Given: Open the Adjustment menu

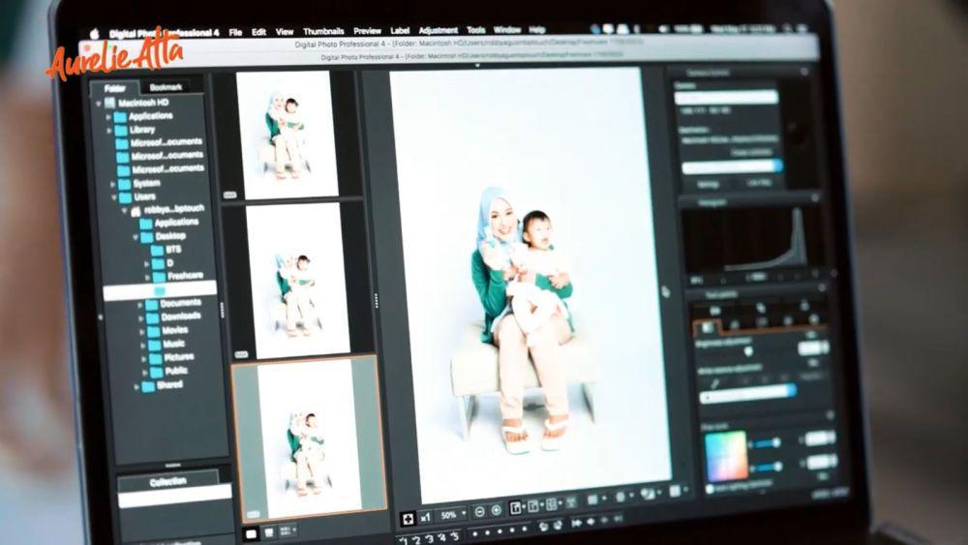Looking at the screenshot, I should coord(439,30).
